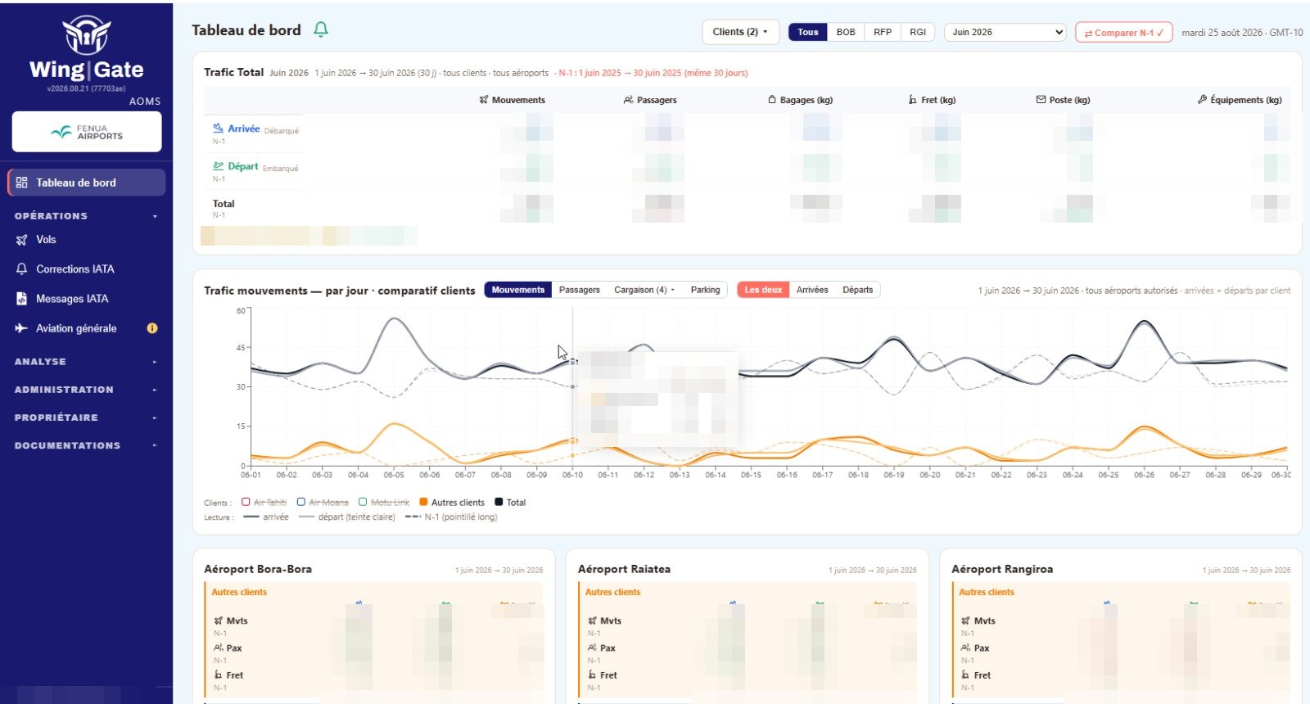Click the orange info badge beside Aviation générale
Screen dimensions: 1310x704
coord(152,328)
